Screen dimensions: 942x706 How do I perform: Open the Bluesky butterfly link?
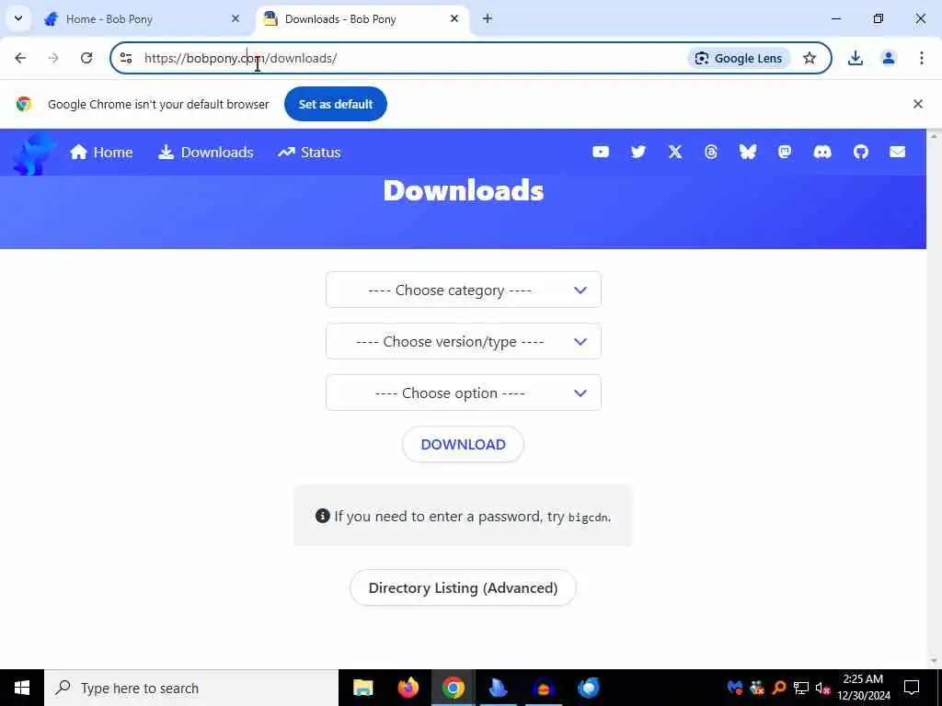[748, 152]
